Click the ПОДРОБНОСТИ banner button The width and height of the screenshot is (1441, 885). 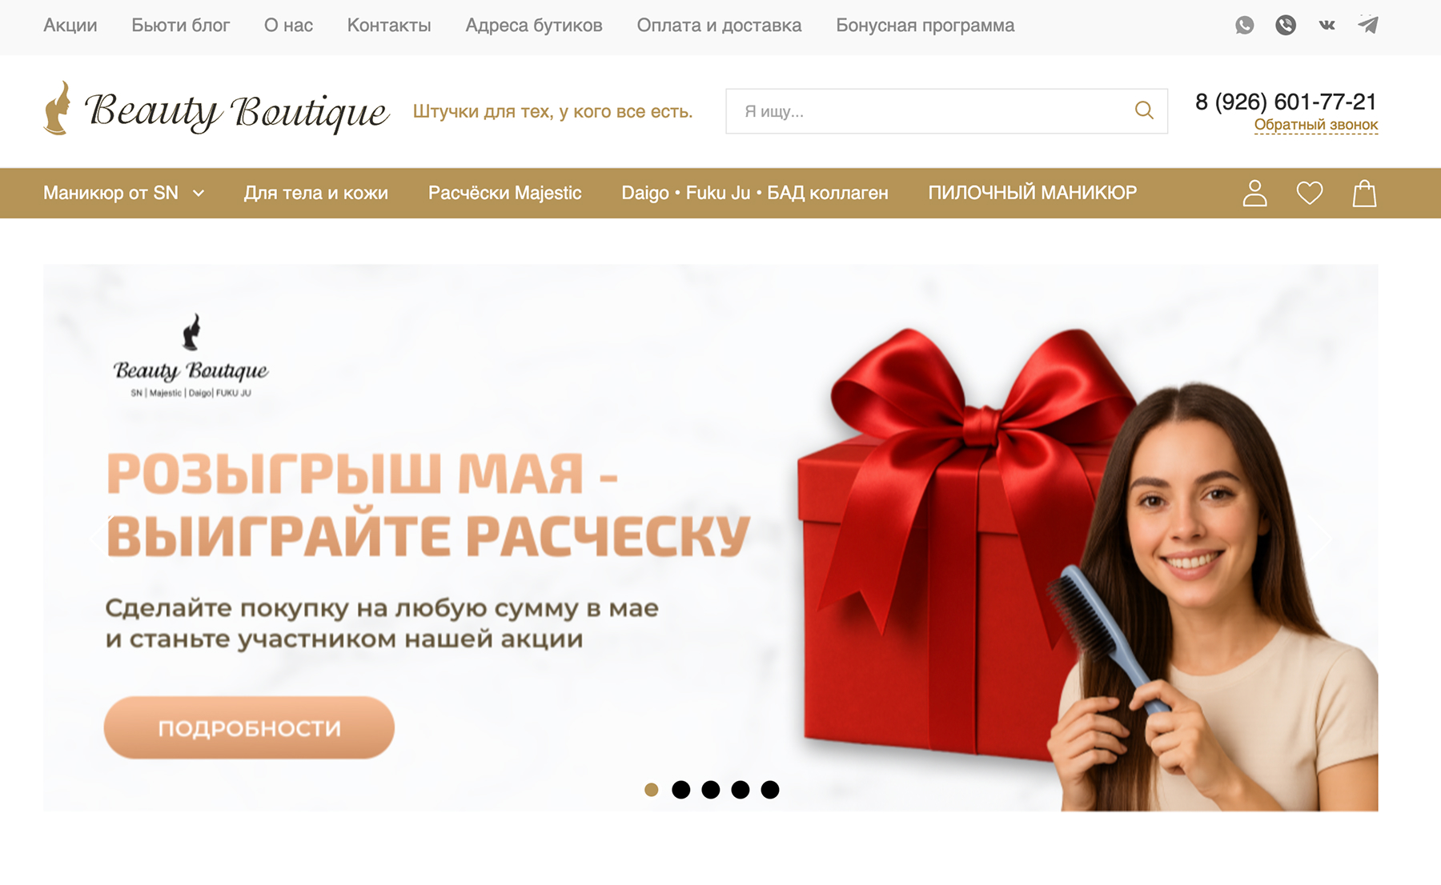[249, 727]
